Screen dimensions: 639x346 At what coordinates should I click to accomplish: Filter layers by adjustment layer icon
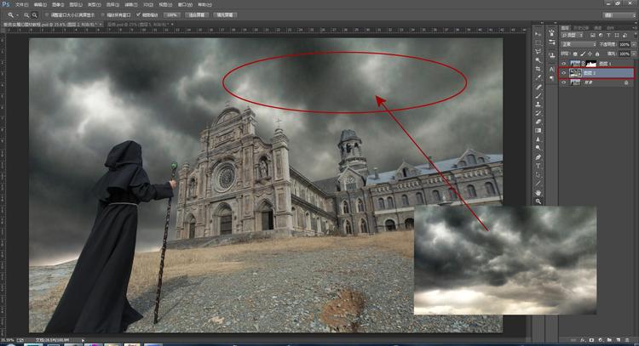601,36
